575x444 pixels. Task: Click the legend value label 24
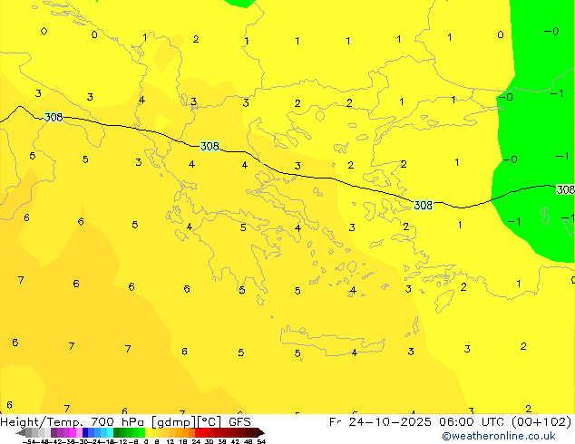pyautogui.click(x=196, y=441)
